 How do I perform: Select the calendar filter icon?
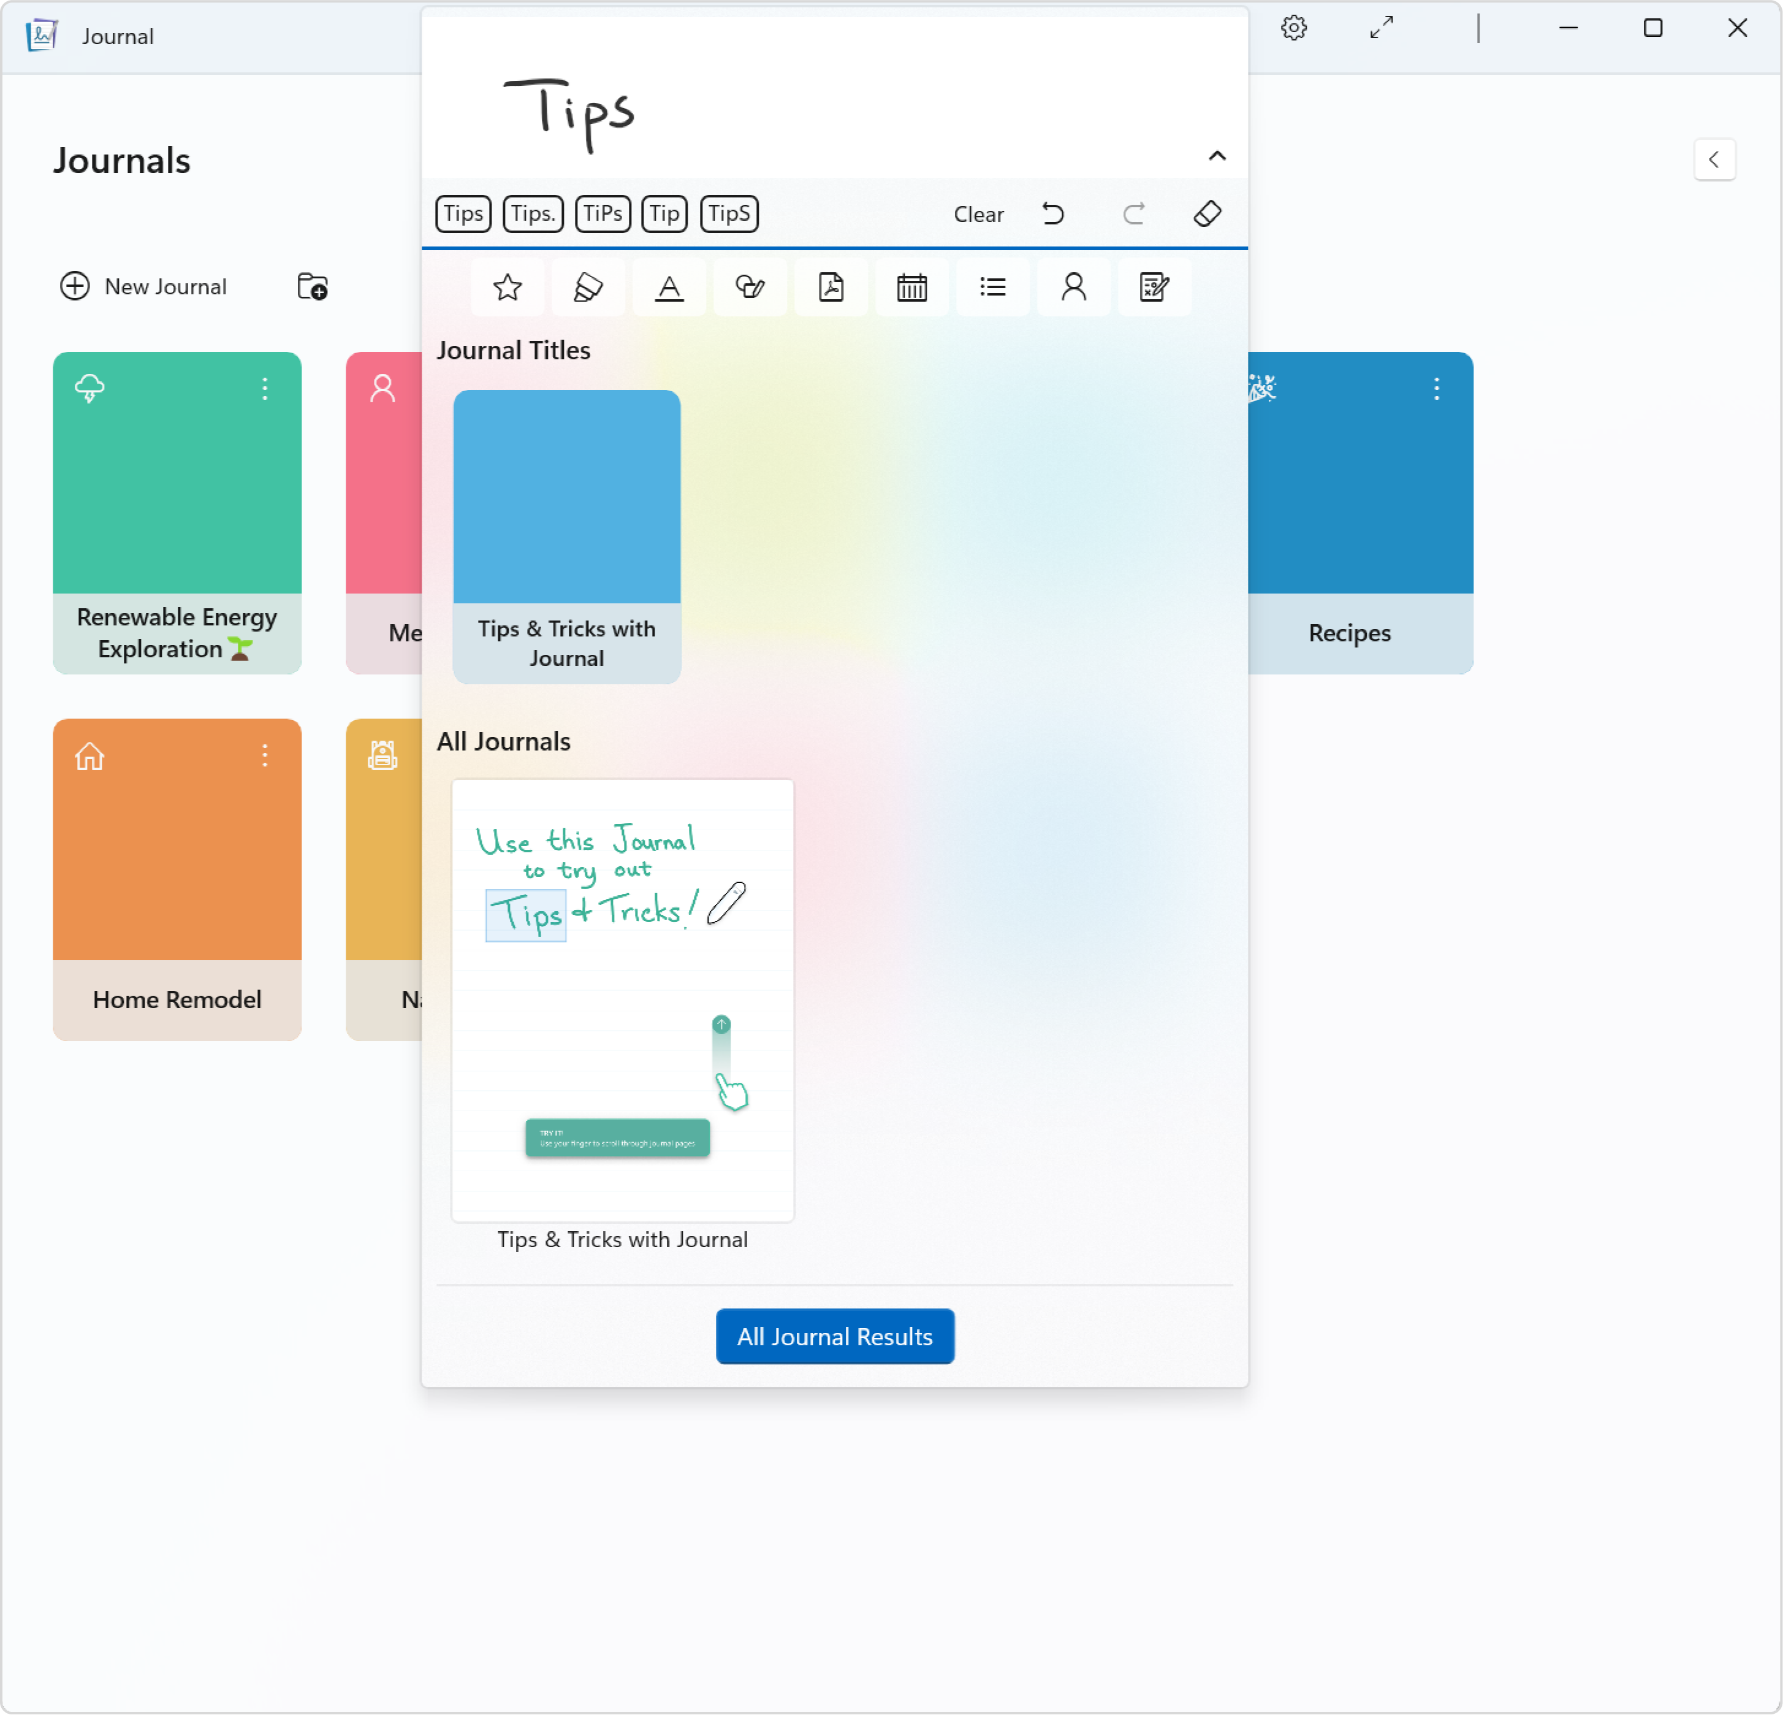[x=911, y=288]
